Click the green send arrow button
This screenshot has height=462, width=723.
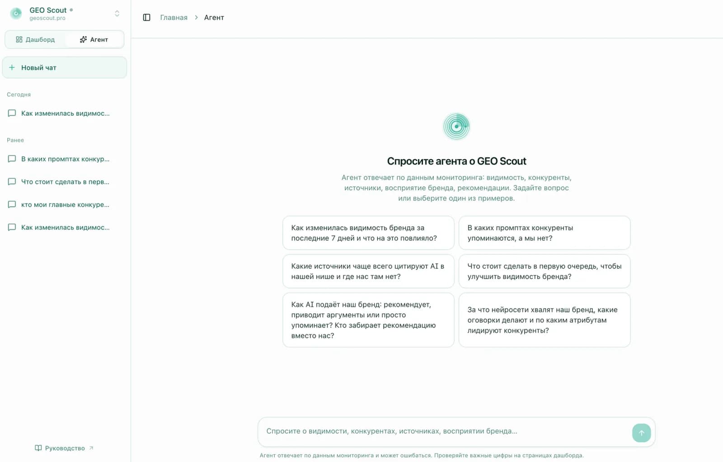641,433
